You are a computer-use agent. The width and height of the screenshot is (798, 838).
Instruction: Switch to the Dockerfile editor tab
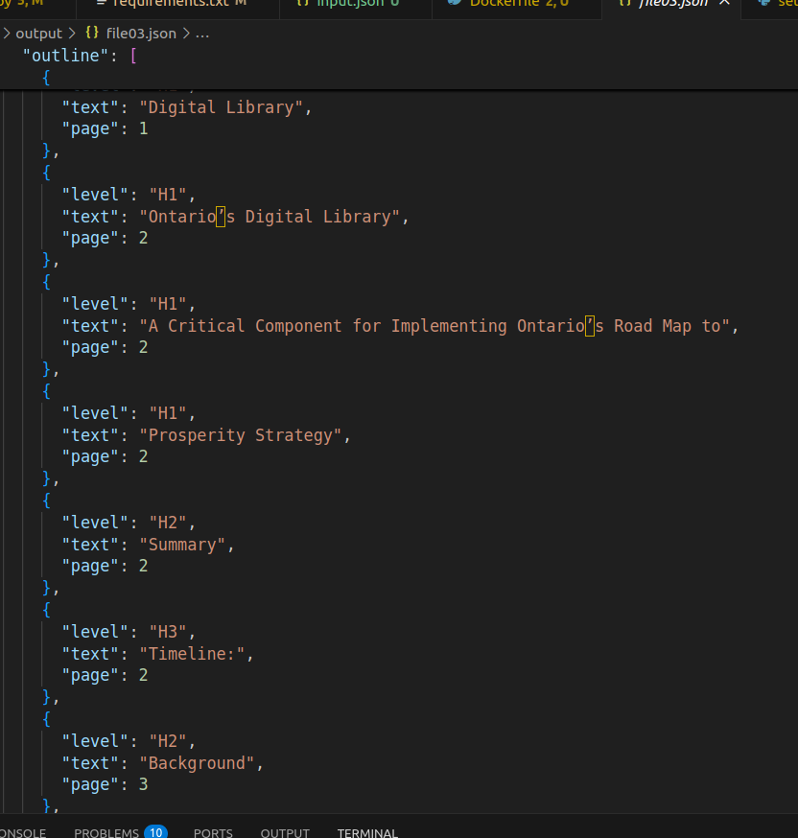516,6
